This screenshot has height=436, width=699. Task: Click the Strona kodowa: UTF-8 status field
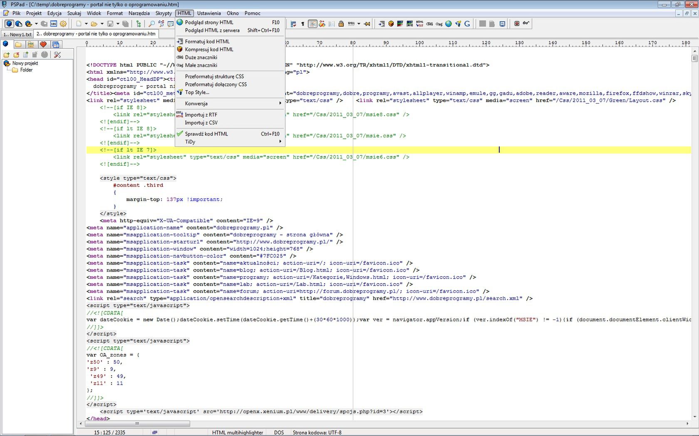[317, 433]
